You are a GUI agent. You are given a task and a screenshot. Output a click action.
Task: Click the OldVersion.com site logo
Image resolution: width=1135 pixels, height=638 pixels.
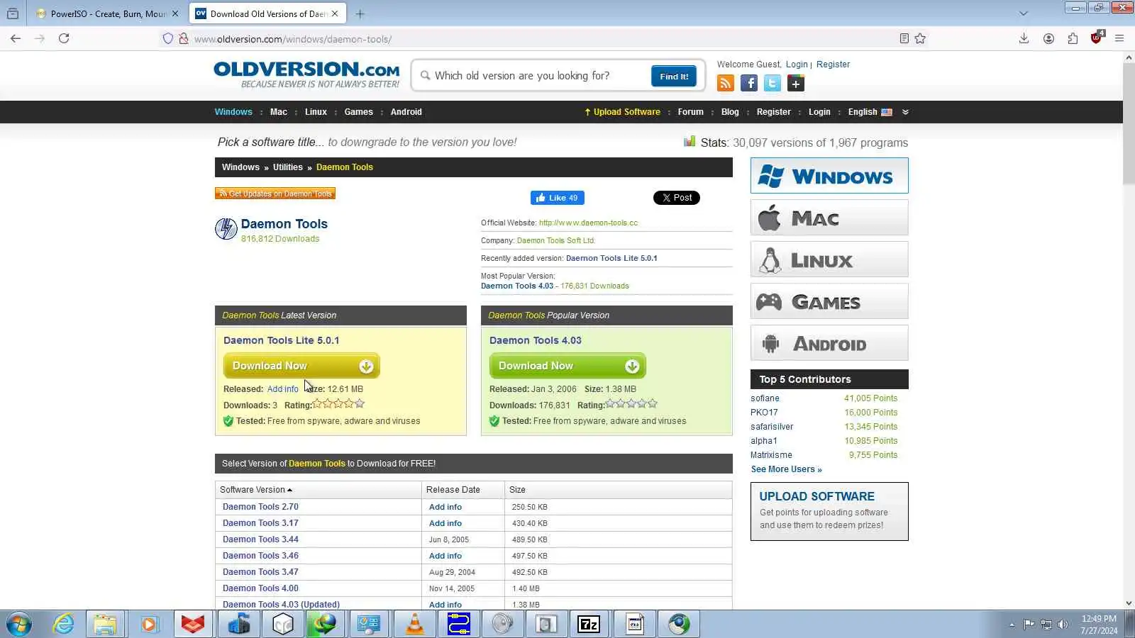[306, 74]
